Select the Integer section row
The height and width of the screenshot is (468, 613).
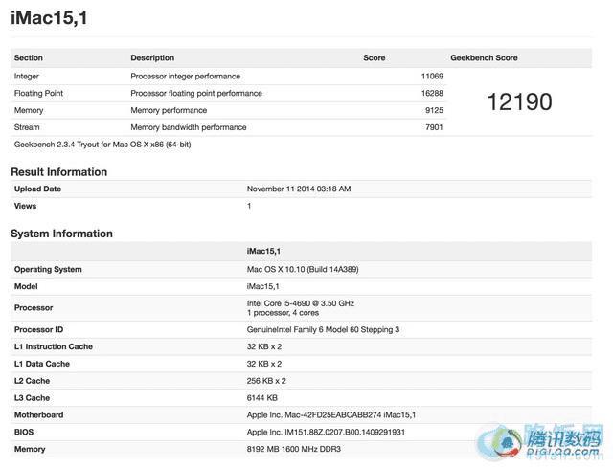click(27, 76)
